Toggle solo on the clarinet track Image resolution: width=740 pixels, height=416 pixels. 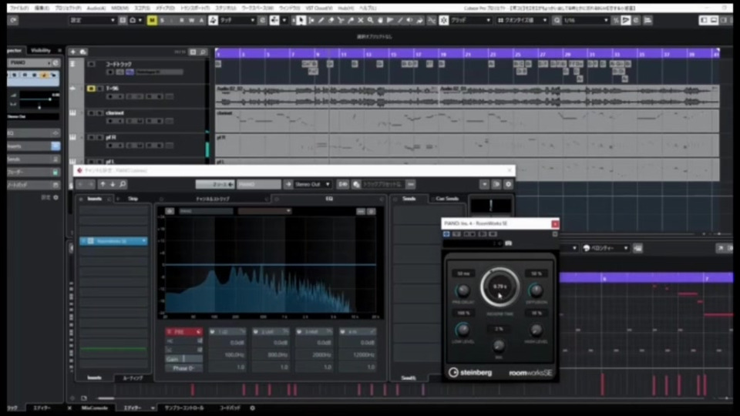pos(99,113)
